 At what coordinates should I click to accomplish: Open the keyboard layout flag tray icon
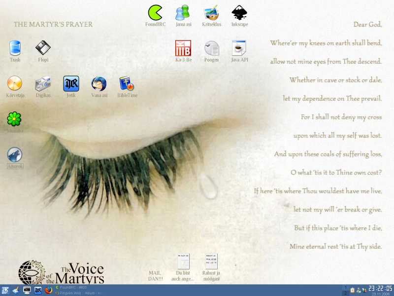(364, 290)
